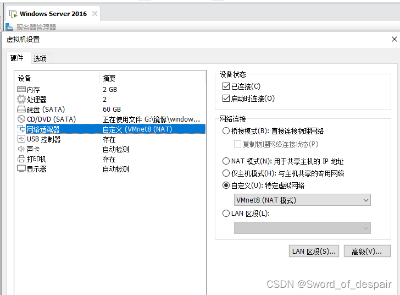Select 仅主机模式(H) host-only radio button
Image resolution: width=400 pixels, height=295 pixels.
226,173
